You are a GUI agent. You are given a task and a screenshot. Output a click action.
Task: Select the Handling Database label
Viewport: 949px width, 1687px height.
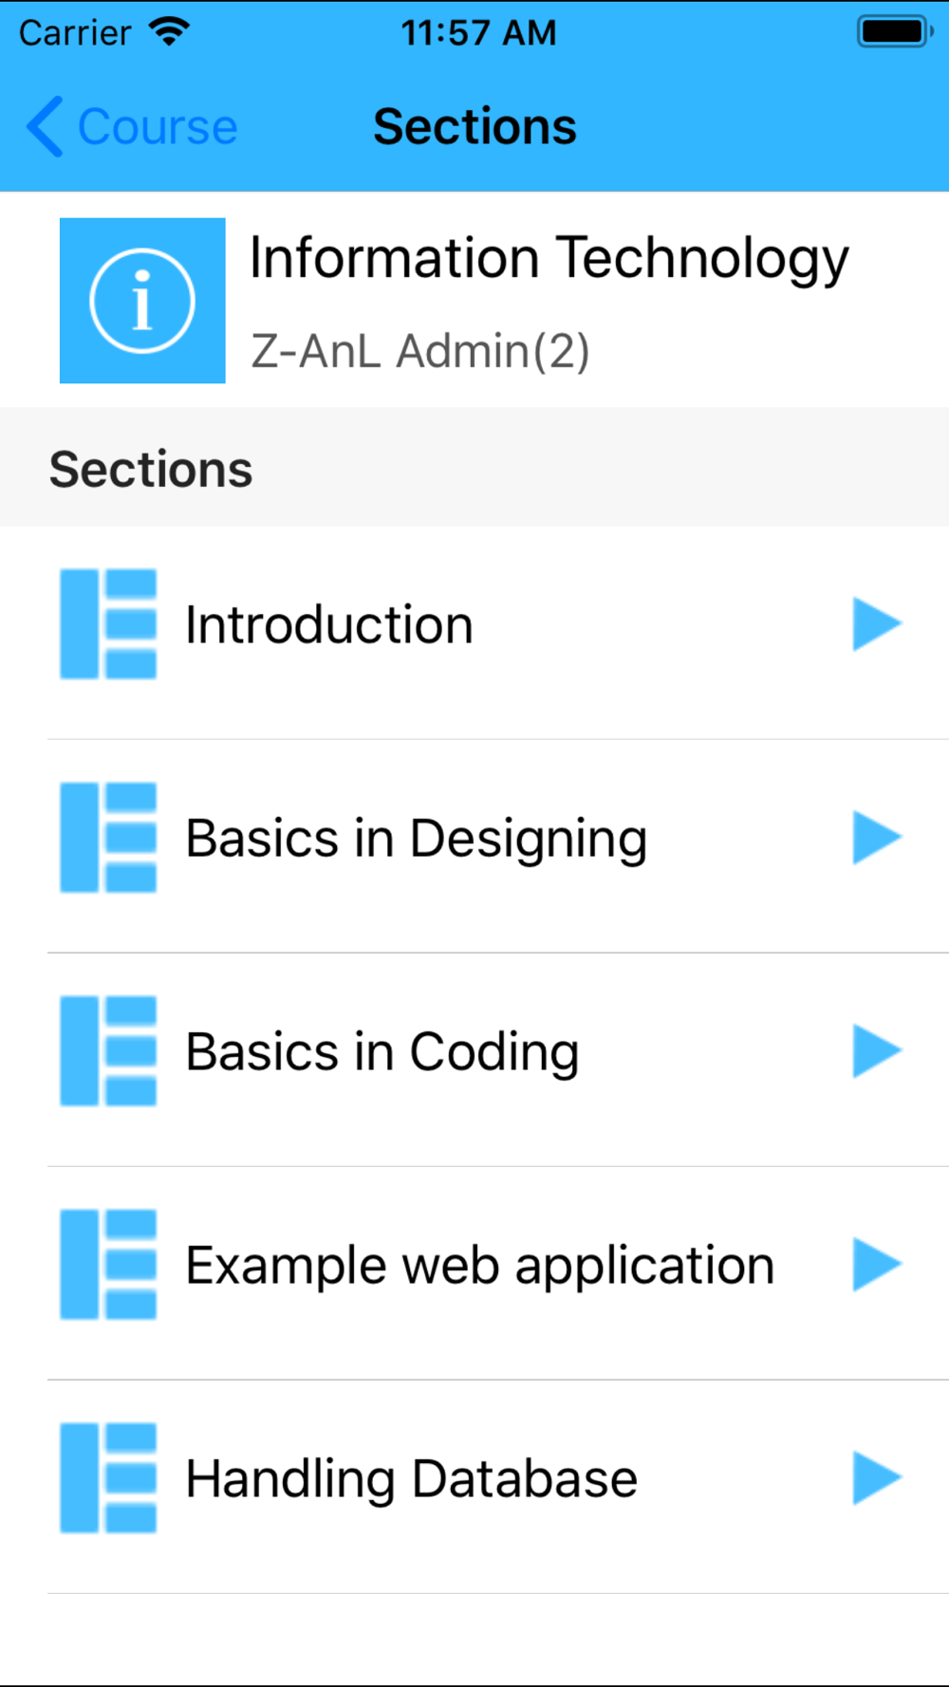(411, 1479)
